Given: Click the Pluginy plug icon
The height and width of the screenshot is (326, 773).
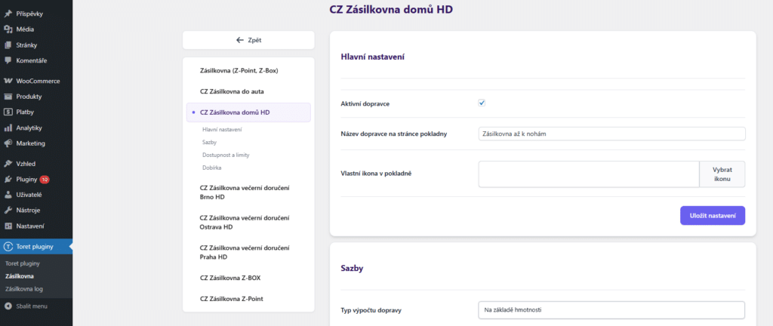Looking at the screenshot, I should tap(8, 180).
